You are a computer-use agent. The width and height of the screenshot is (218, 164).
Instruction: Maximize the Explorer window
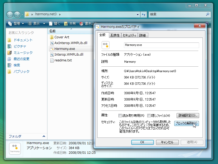(197, 6)
